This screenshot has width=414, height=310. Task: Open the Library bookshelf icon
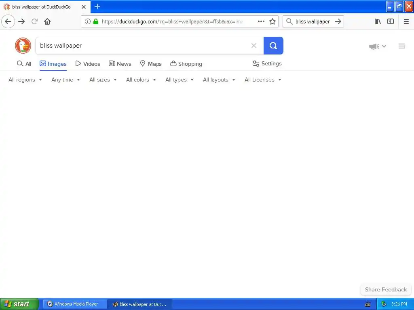tap(378, 21)
